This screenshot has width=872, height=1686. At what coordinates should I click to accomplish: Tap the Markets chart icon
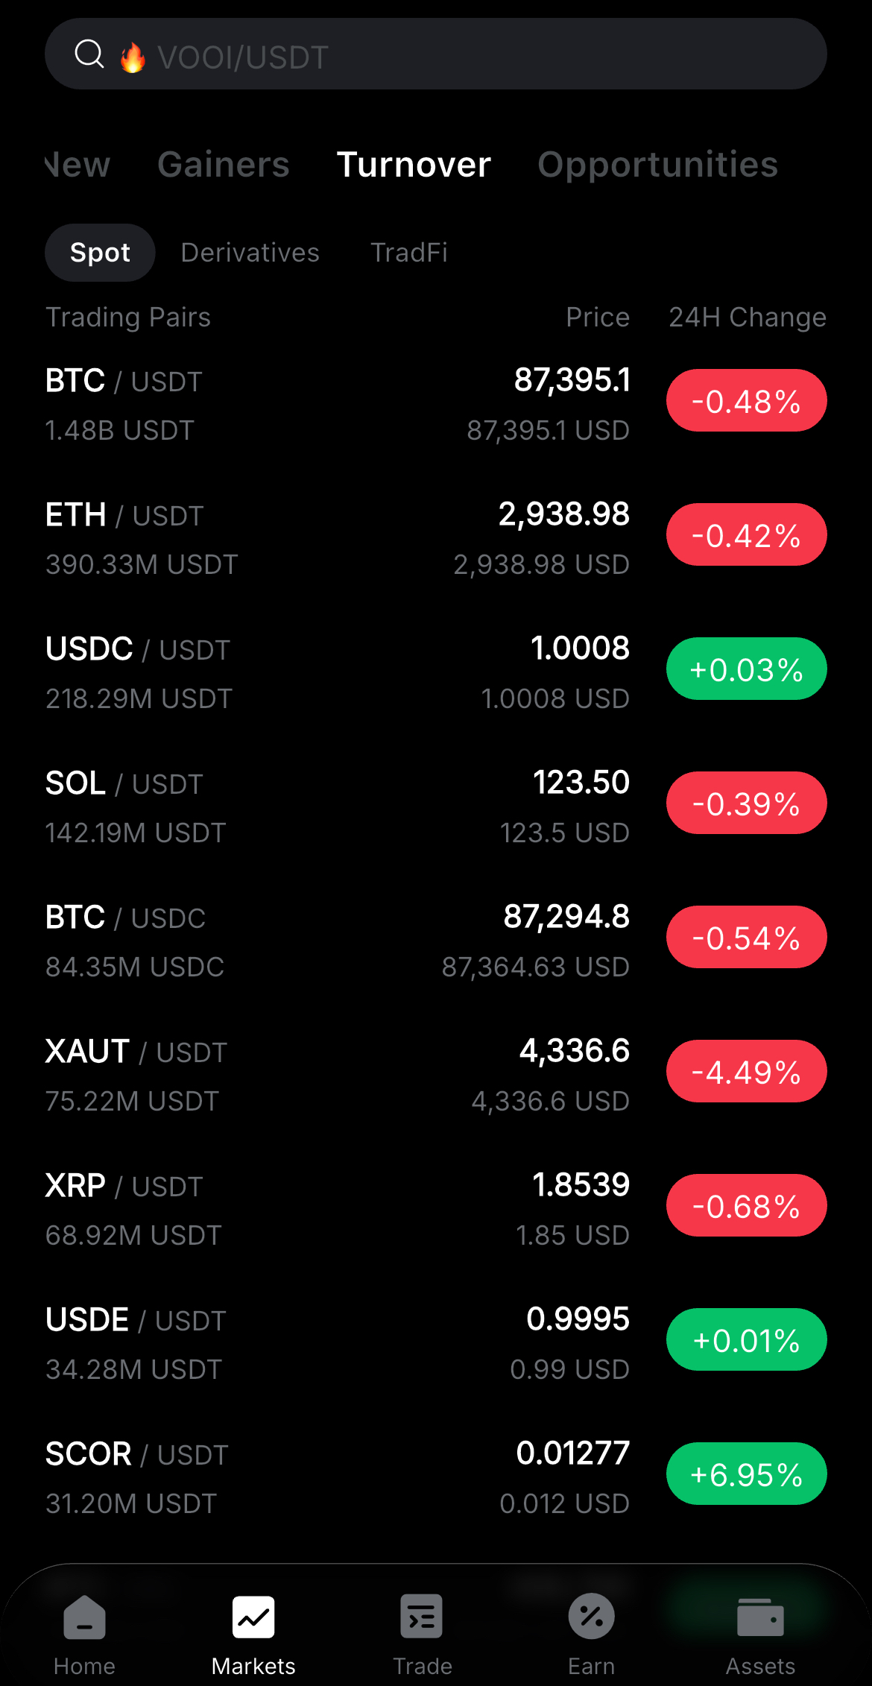(253, 1617)
